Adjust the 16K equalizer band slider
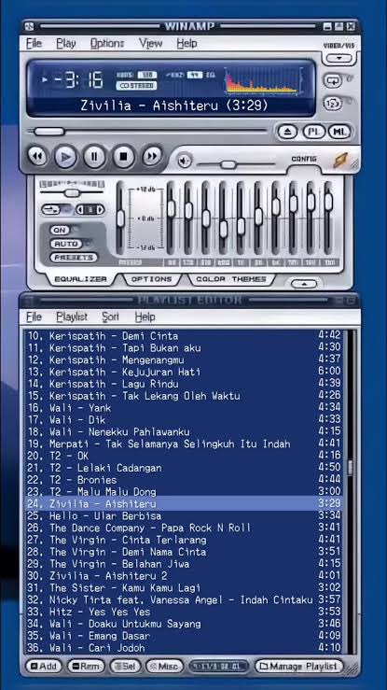 pos(328,201)
